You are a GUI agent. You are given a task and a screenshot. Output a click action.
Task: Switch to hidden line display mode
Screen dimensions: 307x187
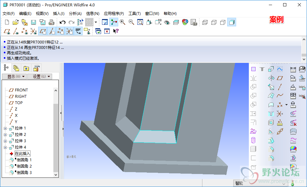click(214, 22)
